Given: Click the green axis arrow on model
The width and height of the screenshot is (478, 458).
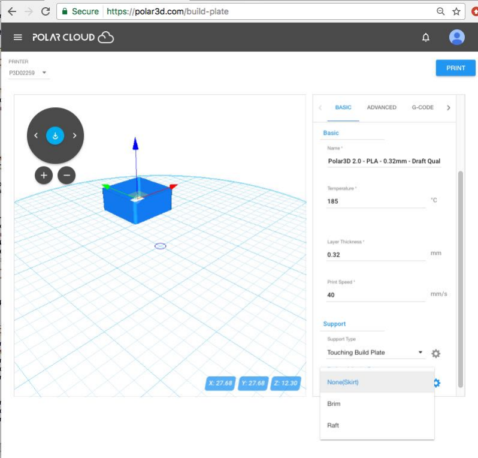Looking at the screenshot, I should [106, 186].
